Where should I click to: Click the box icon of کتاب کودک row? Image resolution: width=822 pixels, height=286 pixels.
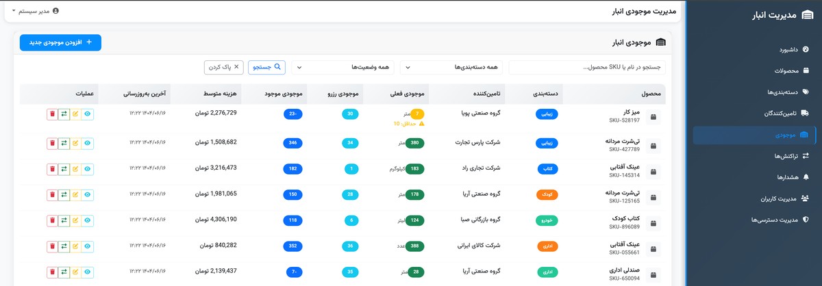coord(653,223)
